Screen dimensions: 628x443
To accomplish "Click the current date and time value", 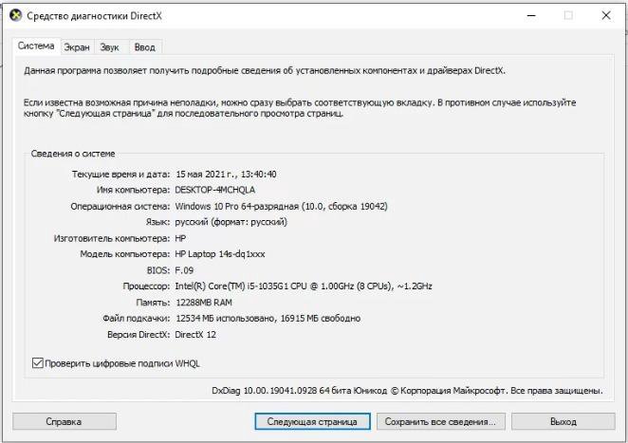I will (226, 174).
